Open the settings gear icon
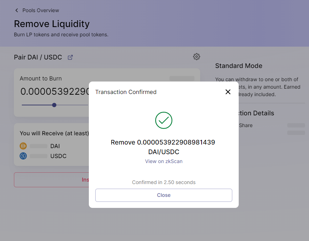The width and height of the screenshot is (309, 241). (197, 57)
